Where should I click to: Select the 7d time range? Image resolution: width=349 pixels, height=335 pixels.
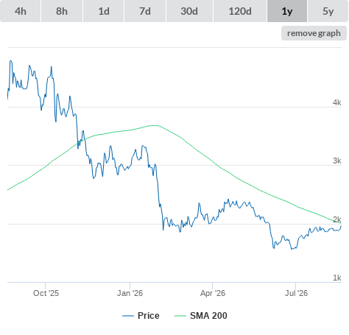click(x=145, y=11)
